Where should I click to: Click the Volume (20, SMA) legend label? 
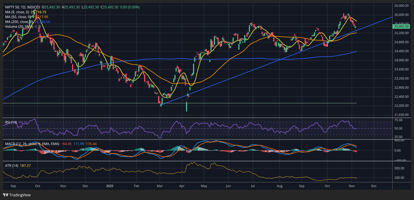(19, 26)
